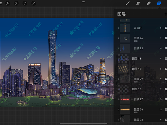Click the 图层 17 layer thumbnail
Viewport: 167px width, 125px height.
point(123,89)
